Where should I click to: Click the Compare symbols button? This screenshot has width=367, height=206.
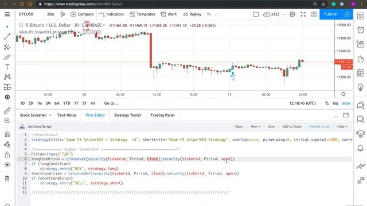(x=82, y=14)
